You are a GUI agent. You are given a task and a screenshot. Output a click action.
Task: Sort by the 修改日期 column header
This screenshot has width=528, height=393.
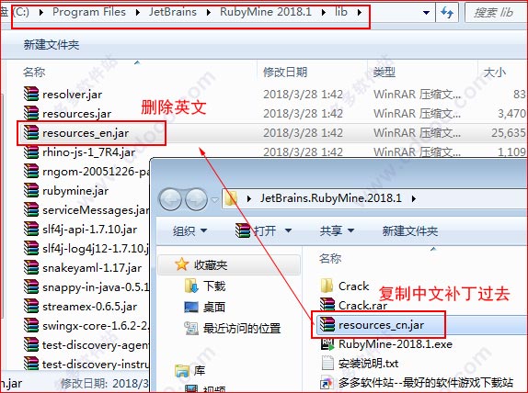point(285,72)
